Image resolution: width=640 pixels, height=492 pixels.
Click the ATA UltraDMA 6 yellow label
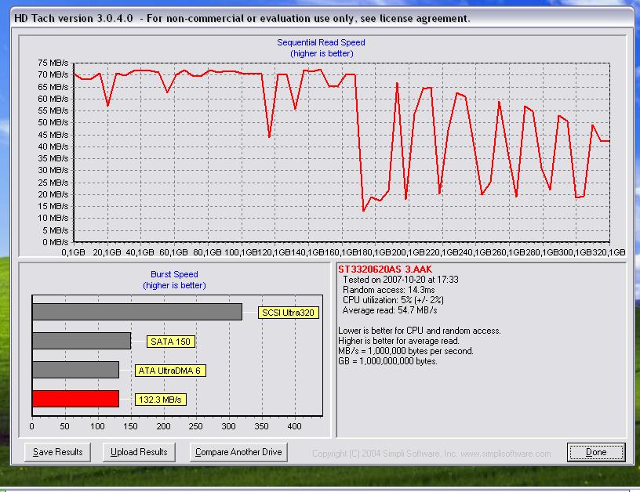170,371
